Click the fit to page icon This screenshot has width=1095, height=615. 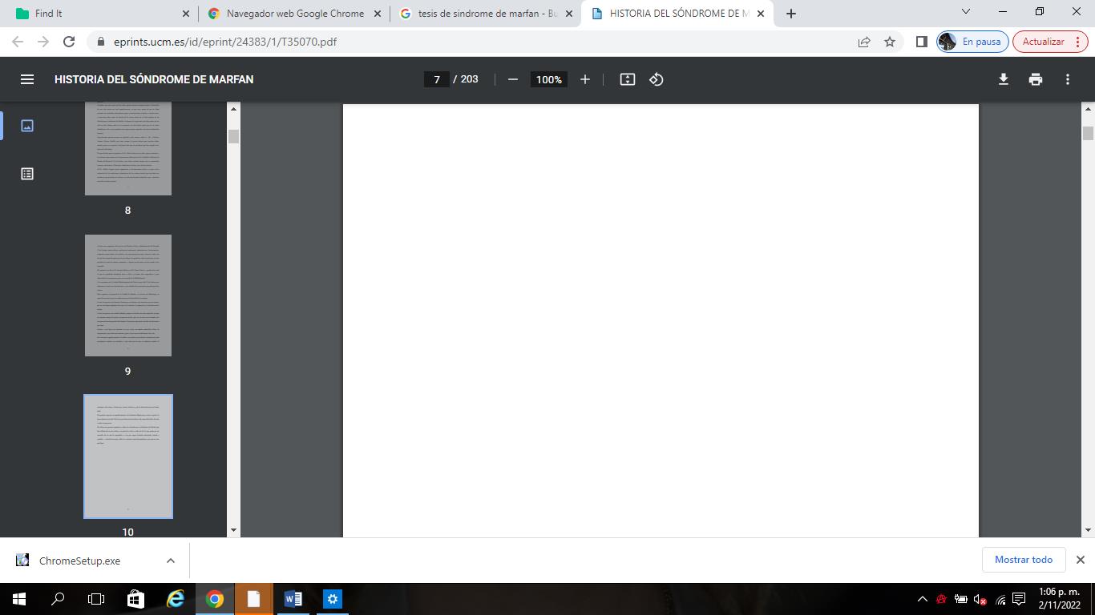[628, 79]
